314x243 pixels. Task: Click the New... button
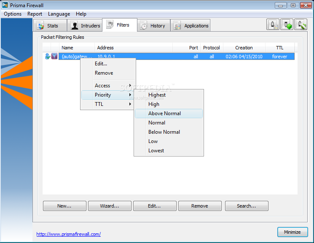(x=64, y=206)
